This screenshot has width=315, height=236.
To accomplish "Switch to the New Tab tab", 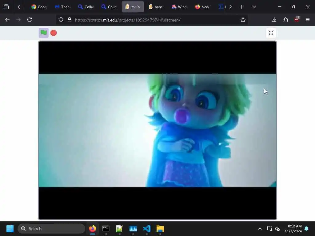I will (203, 7).
